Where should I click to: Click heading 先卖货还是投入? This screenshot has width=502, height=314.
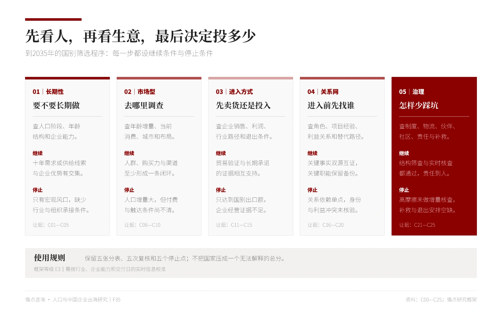coord(243,106)
